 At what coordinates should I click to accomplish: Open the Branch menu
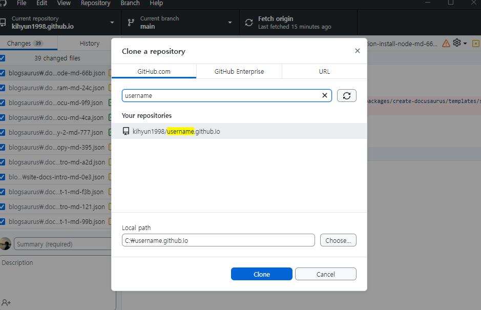pos(130,3)
